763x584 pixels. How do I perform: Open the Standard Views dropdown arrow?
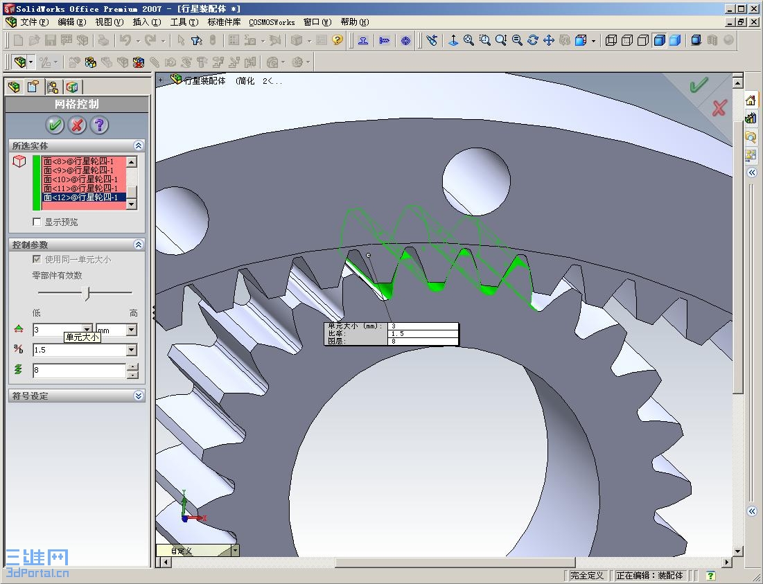pyautogui.click(x=593, y=41)
